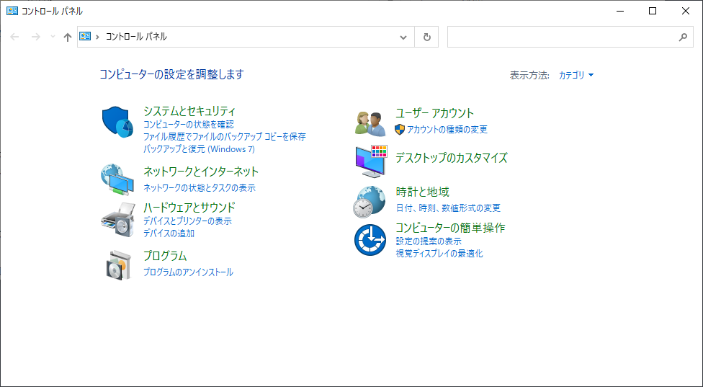Select the Clock and Region globe icon
The height and width of the screenshot is (387, 703).
point(370,202)
